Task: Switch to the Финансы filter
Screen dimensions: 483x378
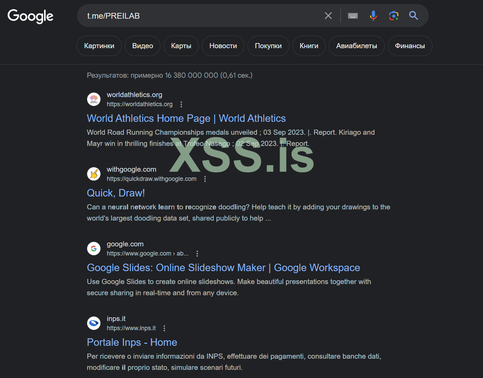Action: (410, 46)
